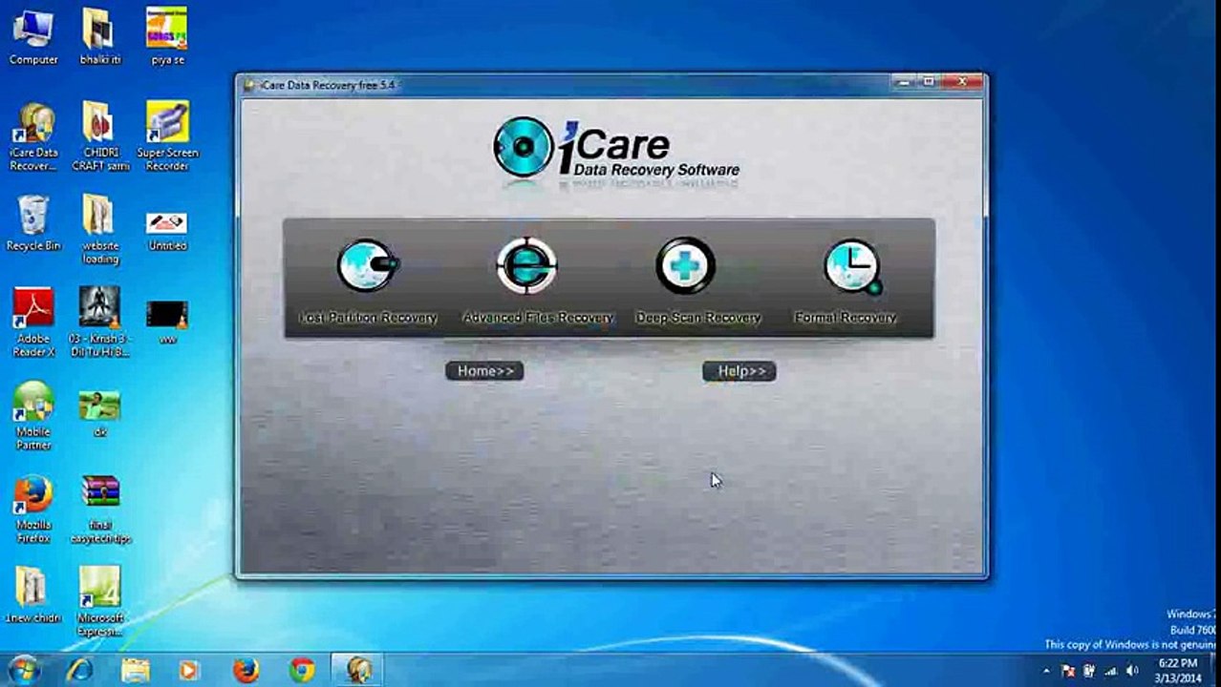The image size is (1221, 687).
Task: Select Mozilla Firefox desktop shortcut
Action: (33, 510)
